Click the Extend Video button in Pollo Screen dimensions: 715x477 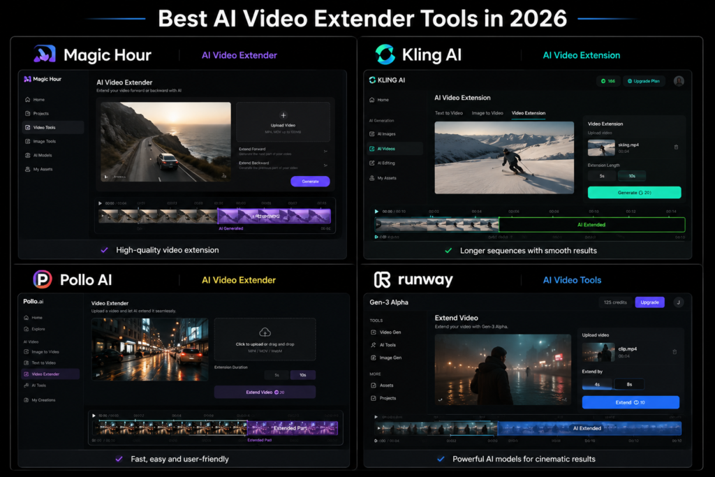pyautogui.click(x=265, y=392)
